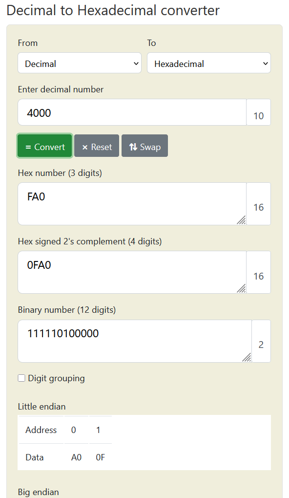Open the To conversion dropdown
Image resolution: width=289 pixels, height=498 pixels.
pyautogui.click(x=209, y=63)
